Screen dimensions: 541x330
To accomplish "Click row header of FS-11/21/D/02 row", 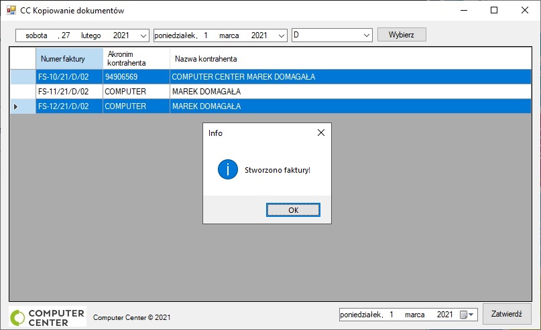I will (x=23, y=92).
